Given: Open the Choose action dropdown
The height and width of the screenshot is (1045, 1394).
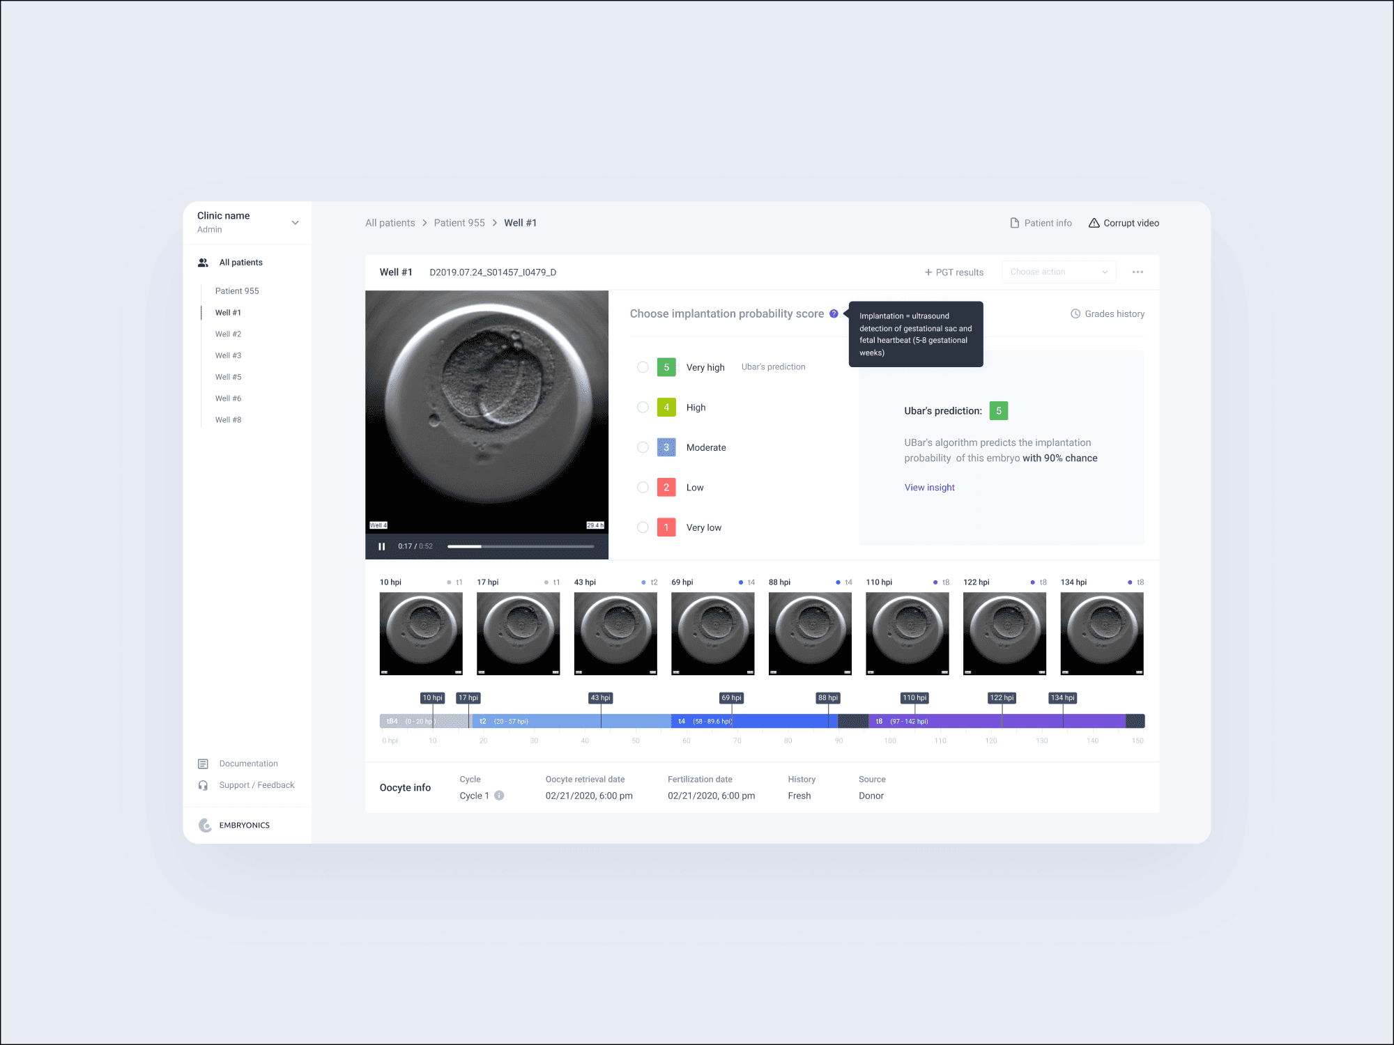Looking at the screenshot, I should (1058, 272).
